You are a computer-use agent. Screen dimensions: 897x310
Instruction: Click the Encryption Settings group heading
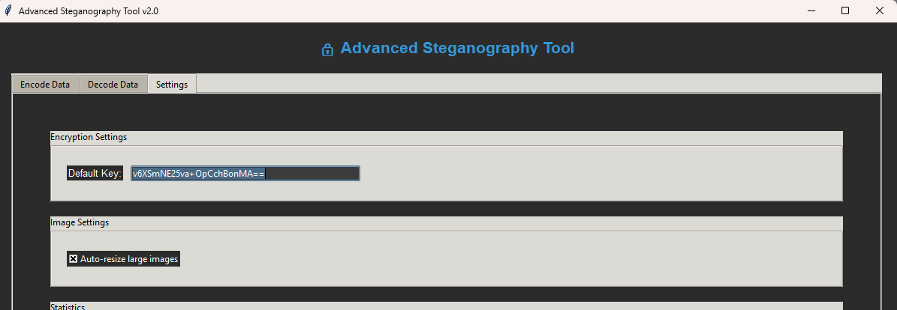89,137
